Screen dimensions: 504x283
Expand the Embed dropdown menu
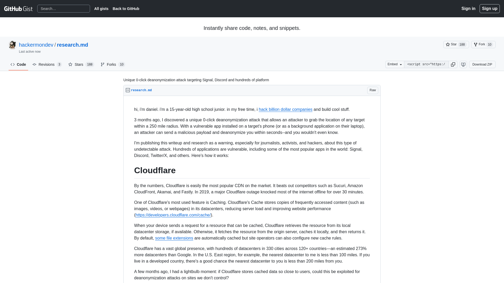point(395,64)
